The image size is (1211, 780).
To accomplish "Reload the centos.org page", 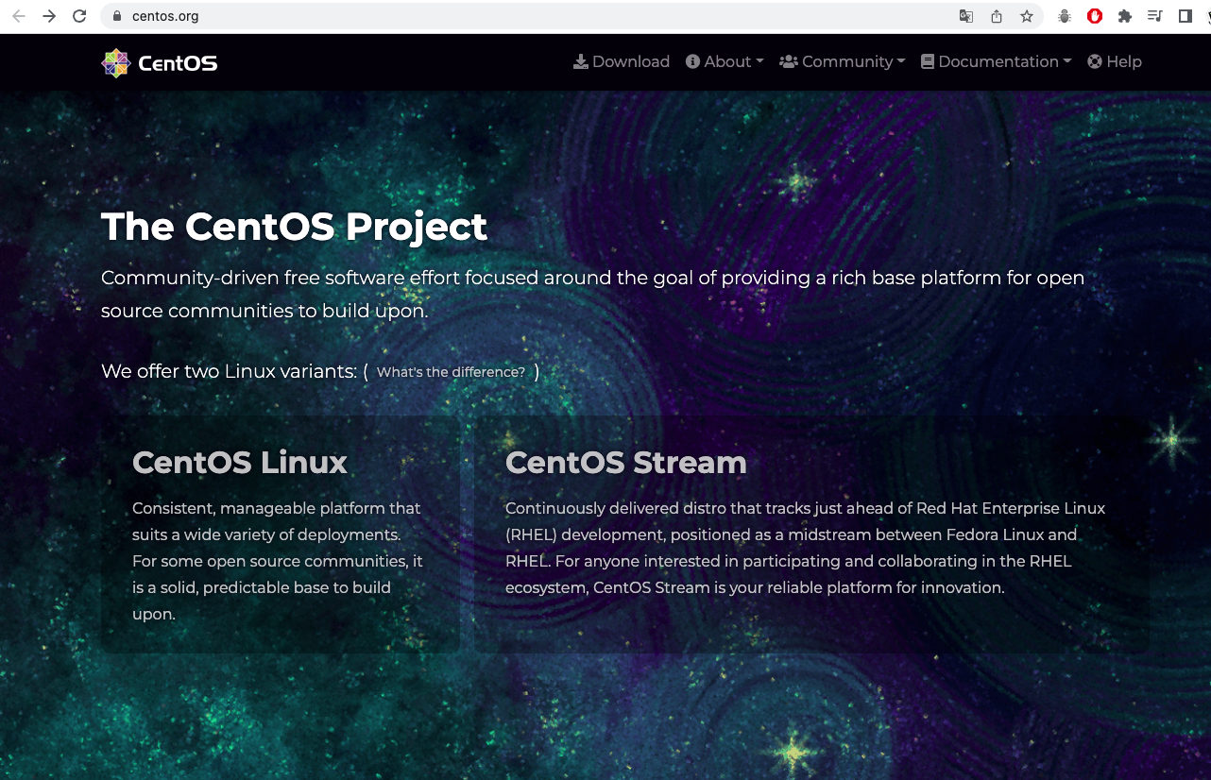I will 79,16.
